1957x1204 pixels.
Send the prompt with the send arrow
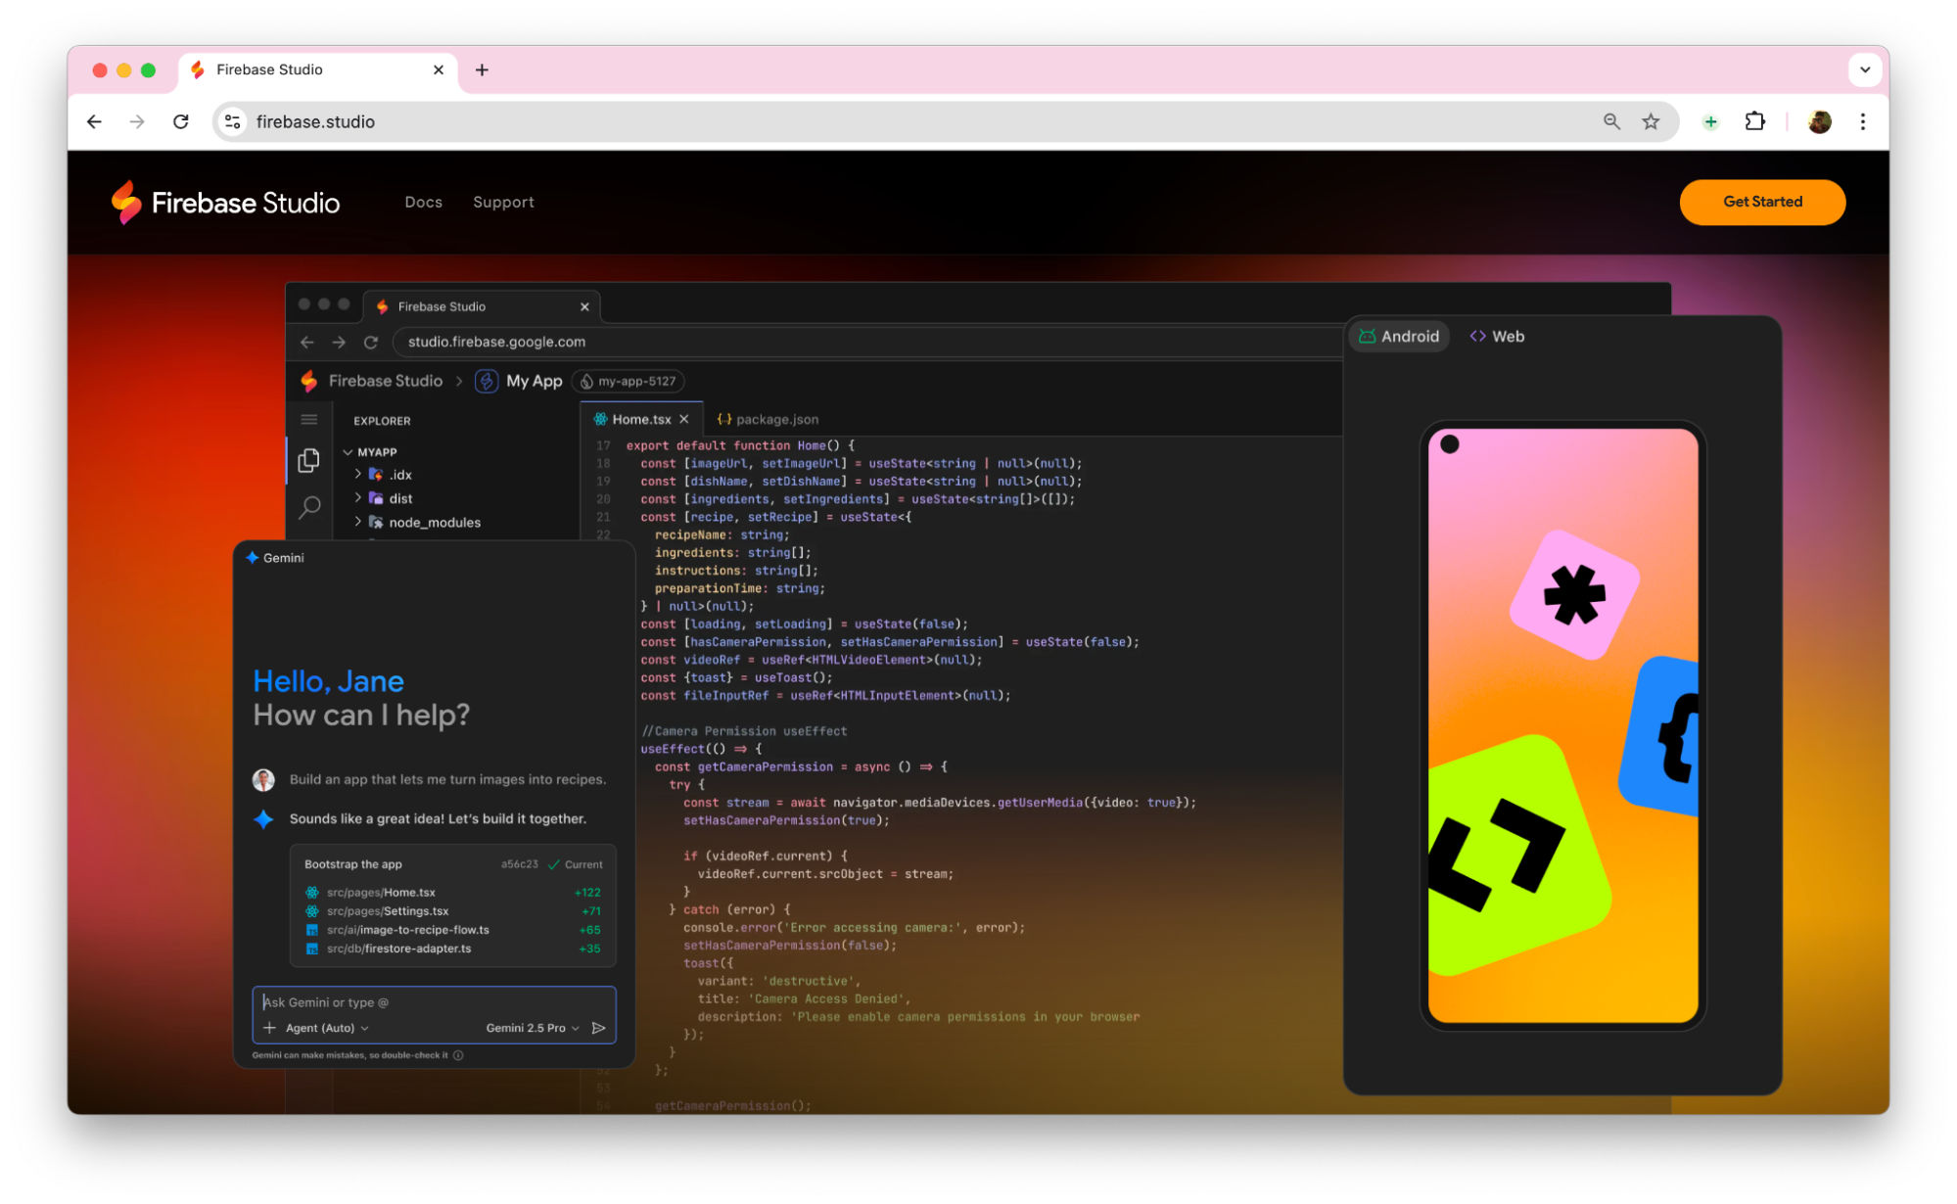point(599,1028)
